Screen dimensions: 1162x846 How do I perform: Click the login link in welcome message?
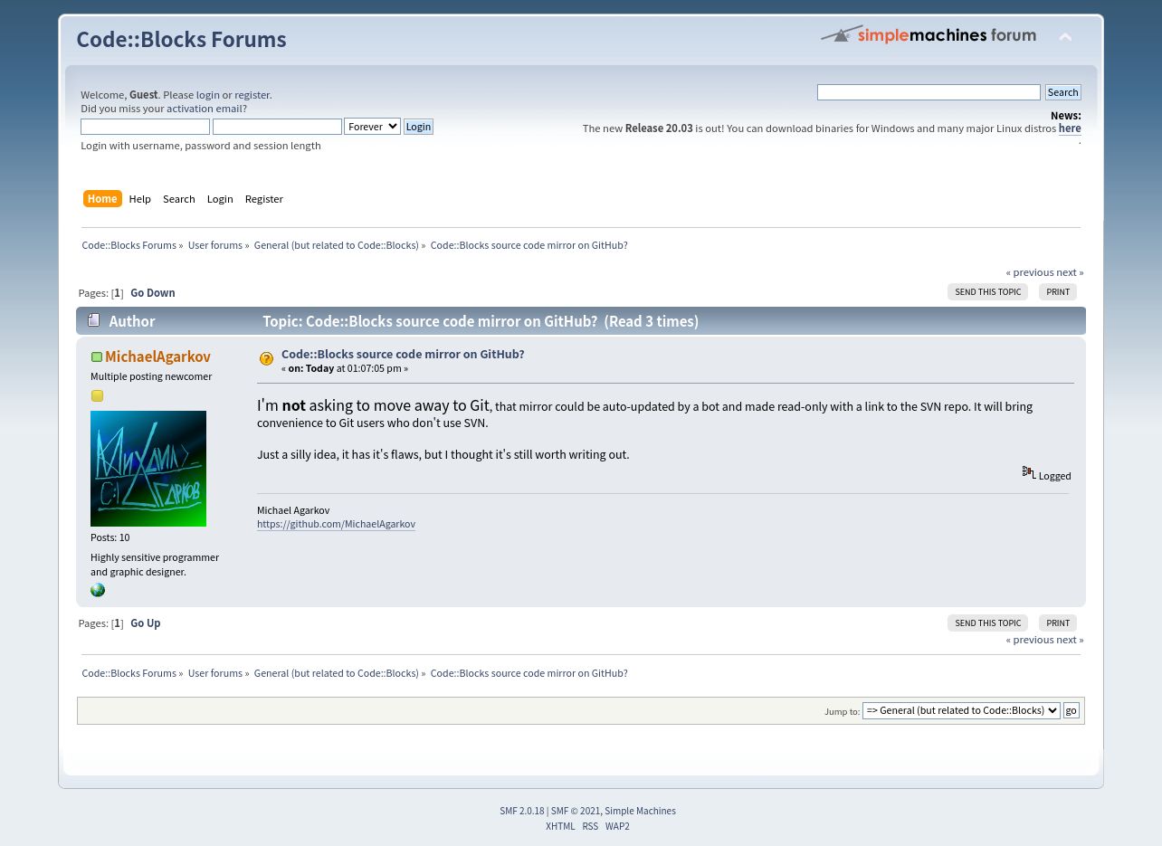click(208, 95)
